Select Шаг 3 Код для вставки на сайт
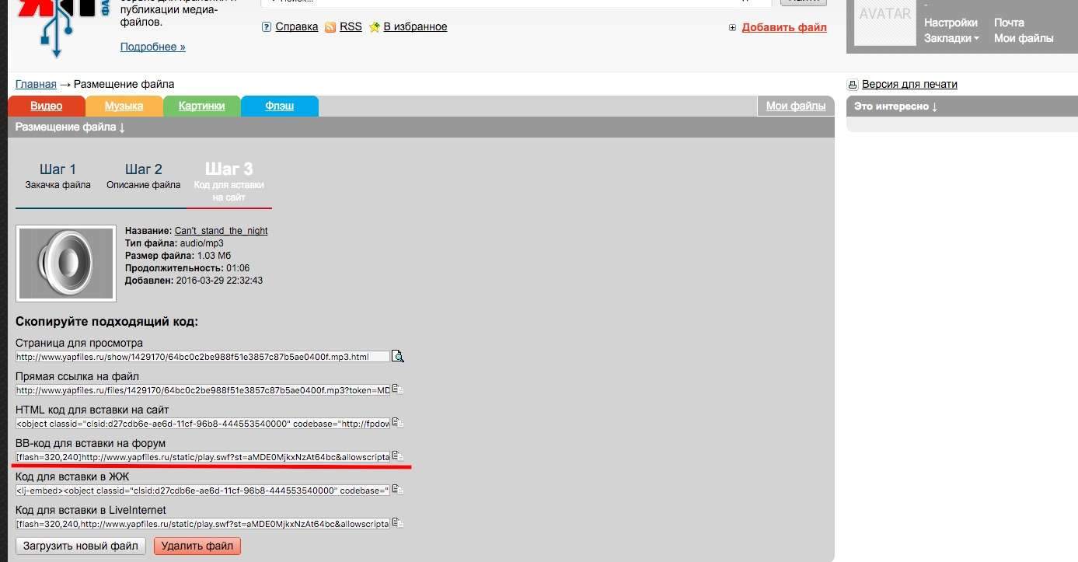The image size is (1078, 562). [229, 182]
